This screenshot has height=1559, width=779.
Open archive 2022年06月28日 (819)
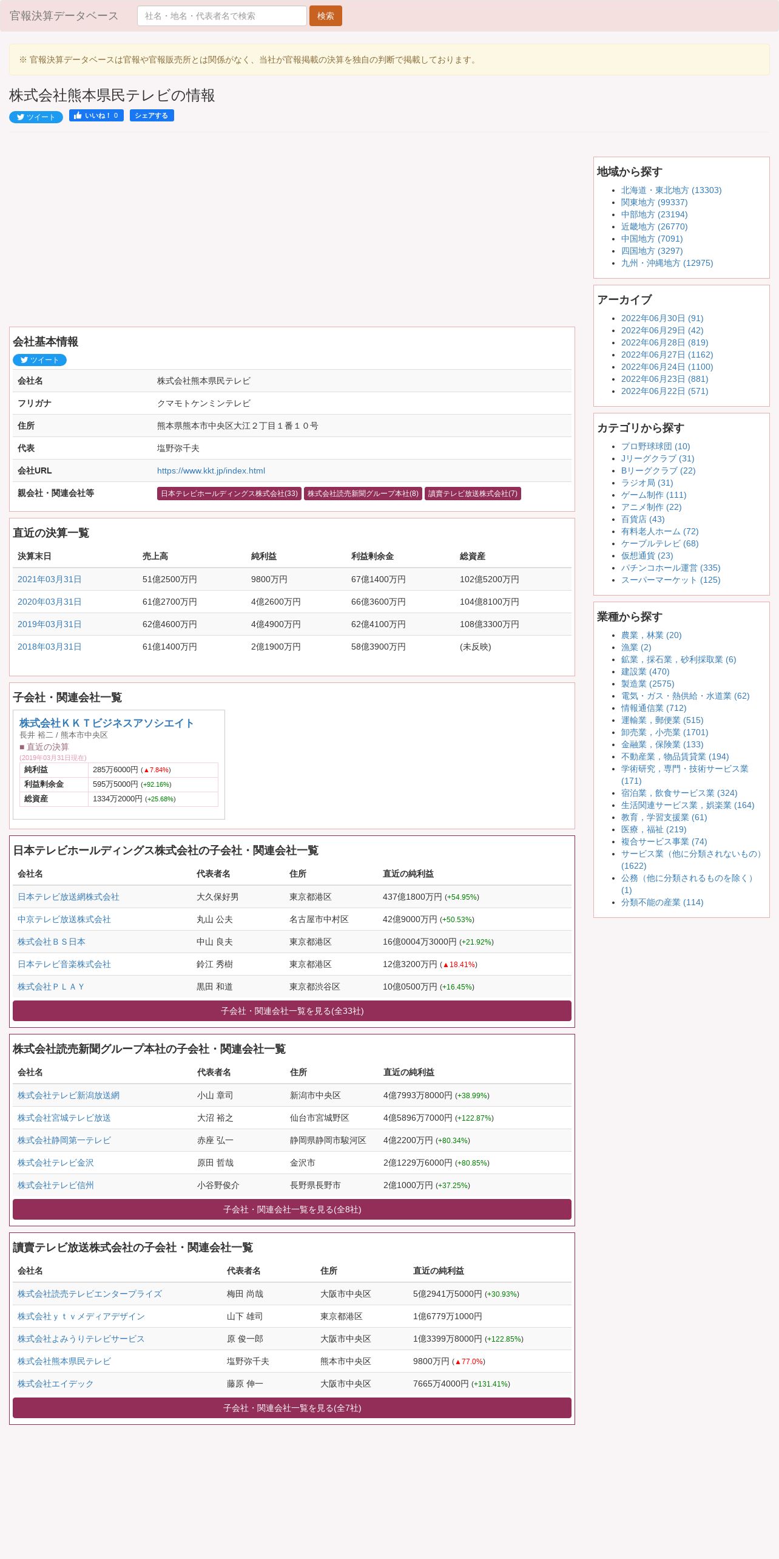click(664, 342)
